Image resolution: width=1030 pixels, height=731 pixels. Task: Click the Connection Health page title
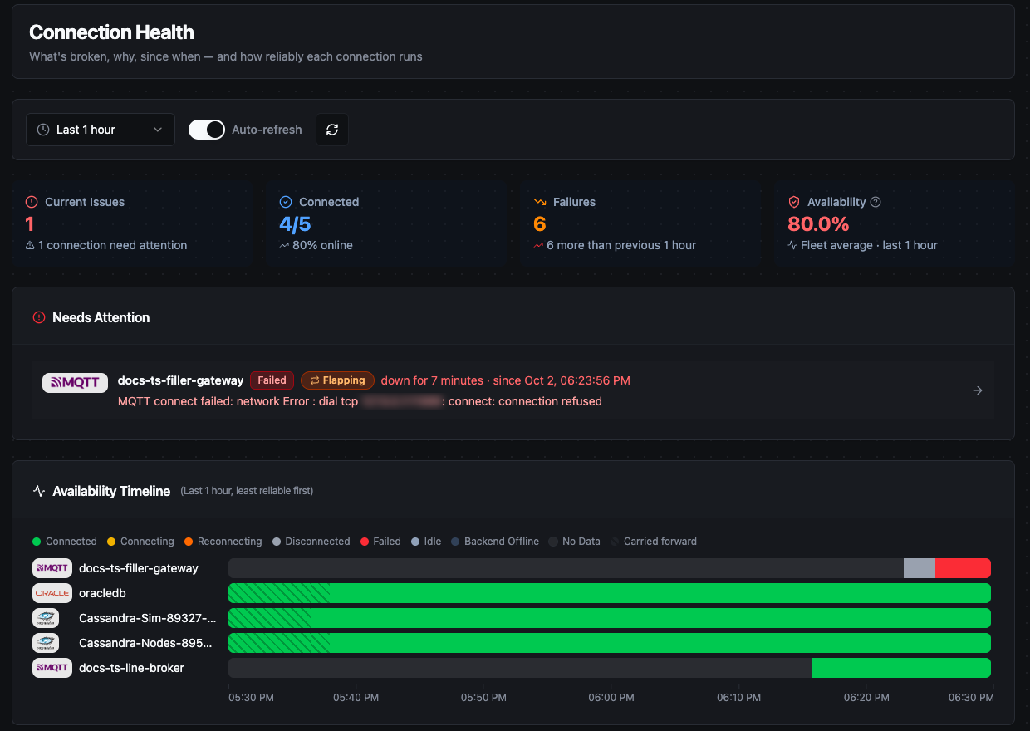tap(111, 32)
